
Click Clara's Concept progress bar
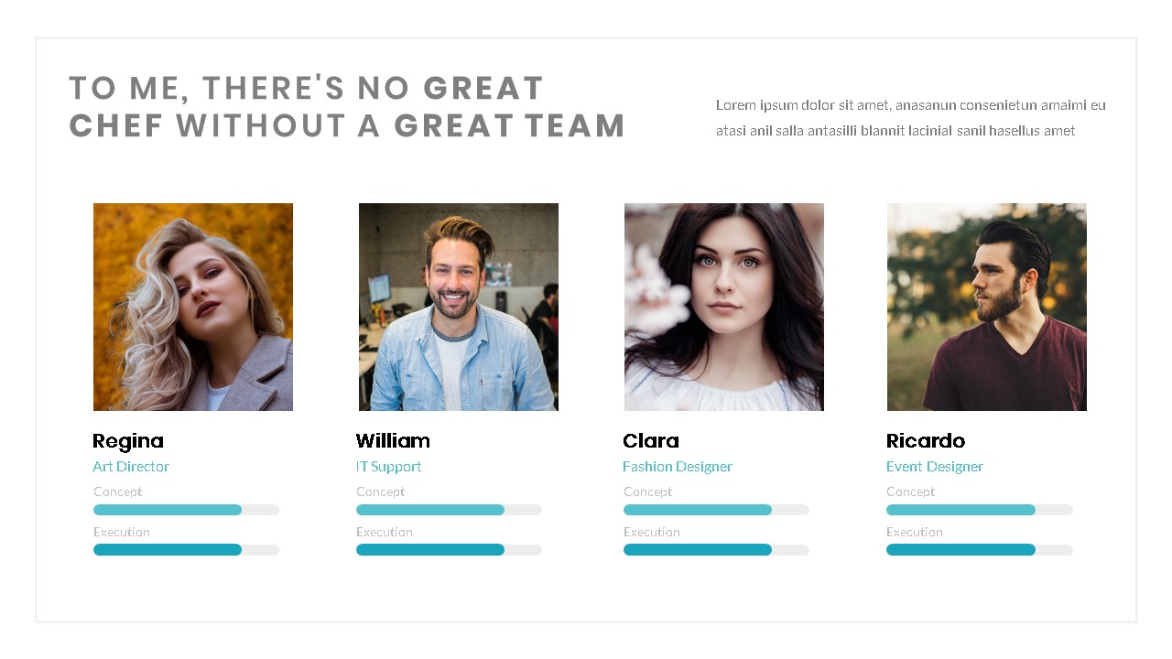click(716, 510)
